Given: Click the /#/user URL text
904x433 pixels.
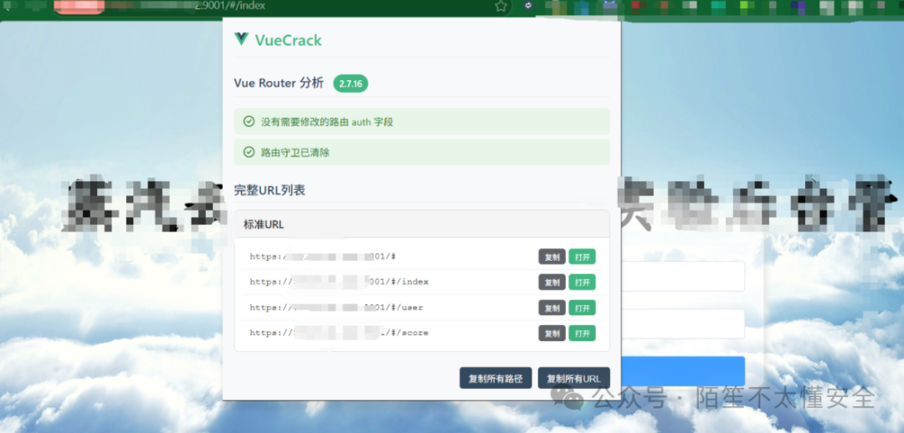Looking at the screenshot, I should click(x=336, y=308).
